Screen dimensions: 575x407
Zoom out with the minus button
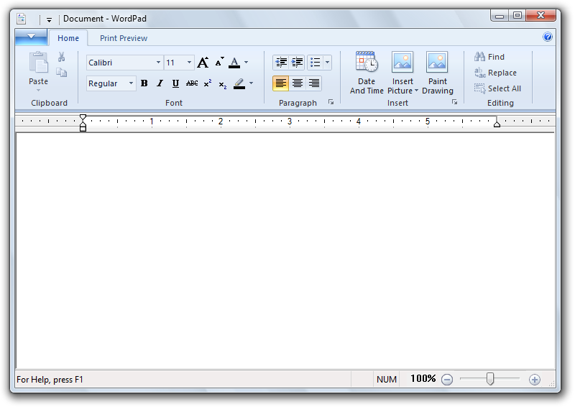pyautogui.click(x=447, y=379)
